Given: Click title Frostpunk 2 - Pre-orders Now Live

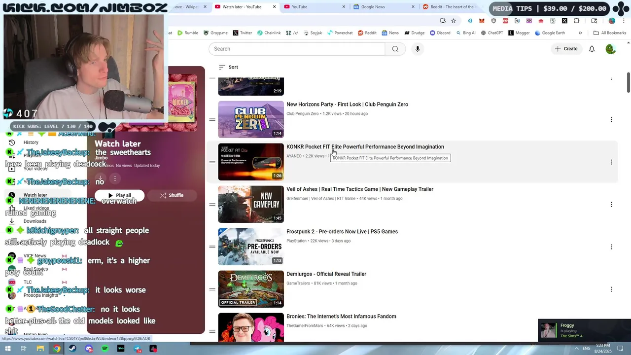Looking at the screenshot, I should tap(342, 232).
